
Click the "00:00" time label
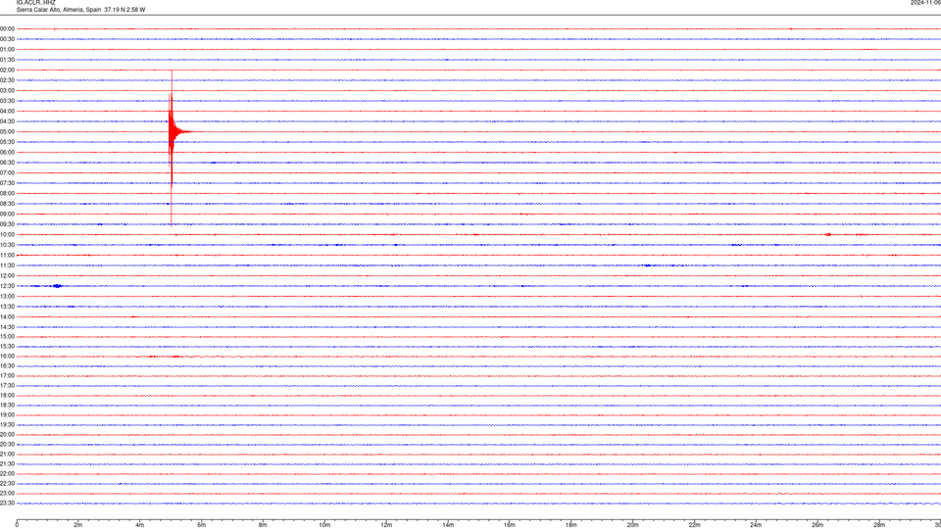(x=8, y=28)
